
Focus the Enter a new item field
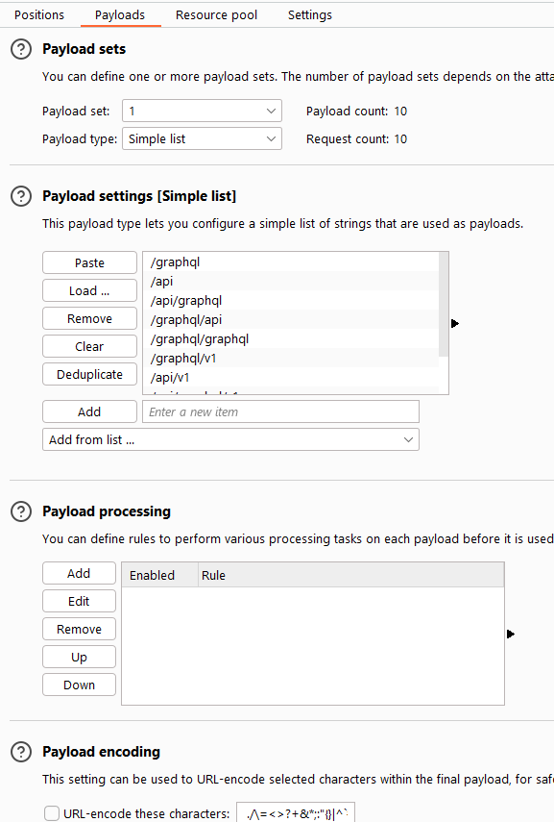tap(280, 412)
